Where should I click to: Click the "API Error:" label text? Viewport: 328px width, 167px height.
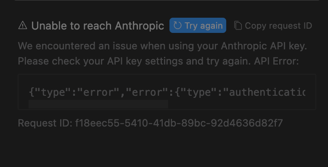(x=276, y=61)
